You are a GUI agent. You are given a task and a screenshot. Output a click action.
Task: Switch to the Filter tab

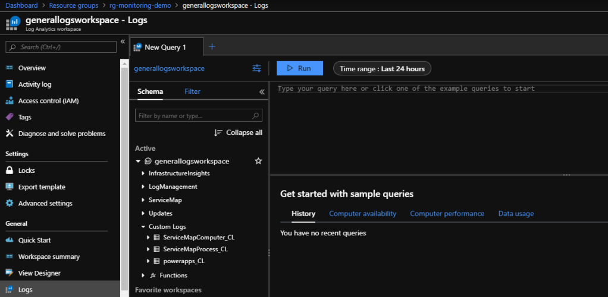point(192,91)
